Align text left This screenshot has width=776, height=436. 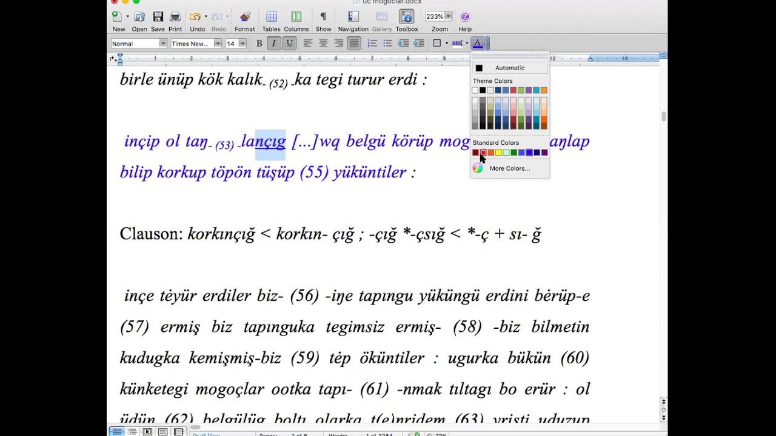tap(308, 44)
